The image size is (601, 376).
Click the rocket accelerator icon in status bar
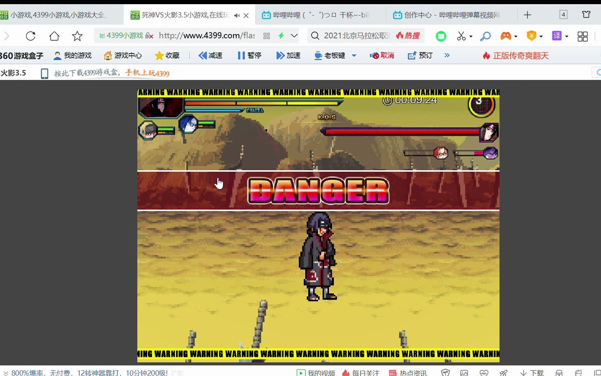point(504,373)
